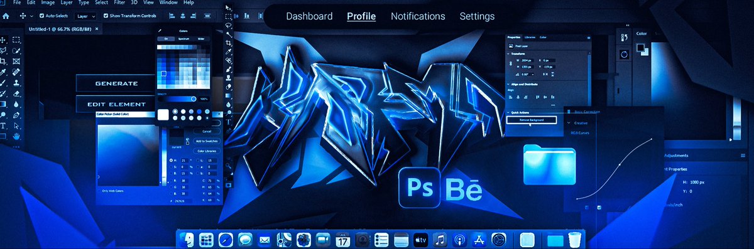The image size is (754, 249).
Task: Collapse the Quick Actions section
Action: (508, 112)
